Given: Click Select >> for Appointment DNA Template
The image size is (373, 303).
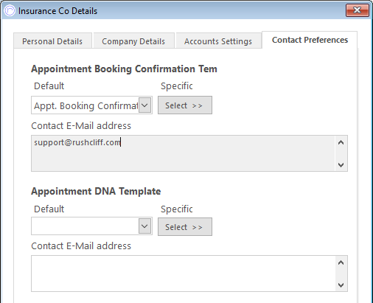Looking at the screenshot, I should click(x=185, y=226).
